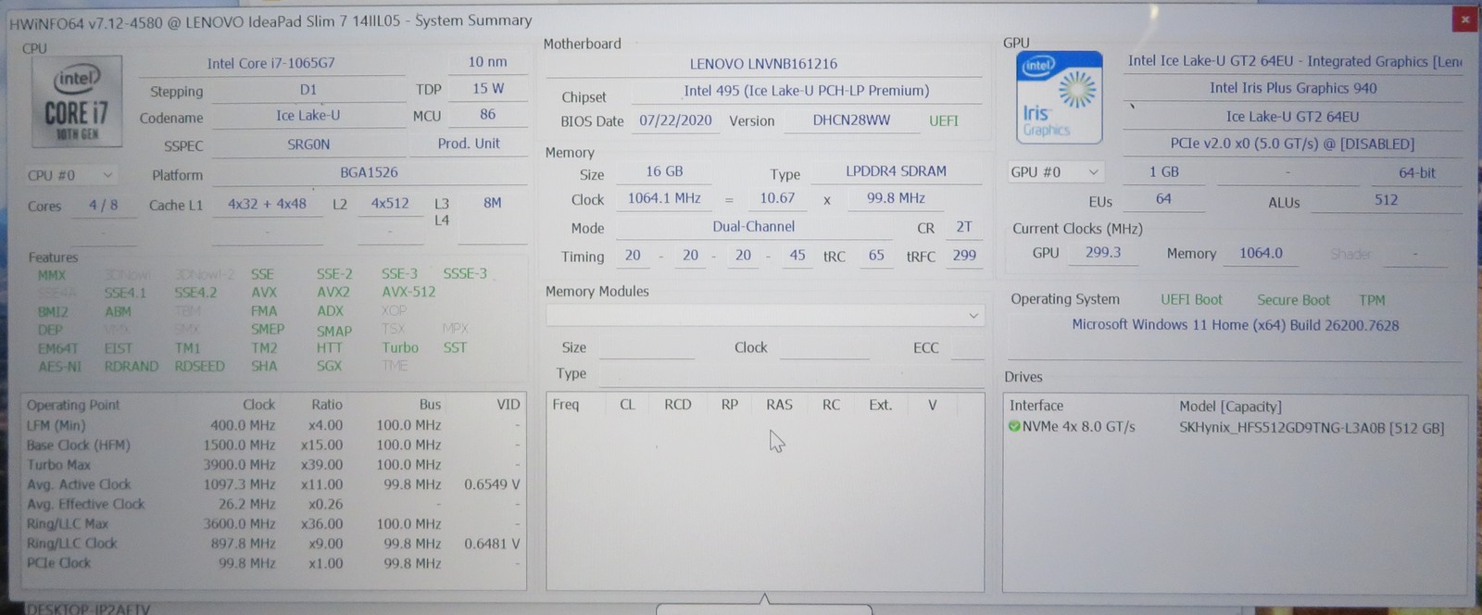Click the Secure Boot label

[1293, 300]
